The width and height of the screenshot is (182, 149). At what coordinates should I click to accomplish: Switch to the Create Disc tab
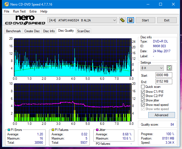(x=32, y=31)
